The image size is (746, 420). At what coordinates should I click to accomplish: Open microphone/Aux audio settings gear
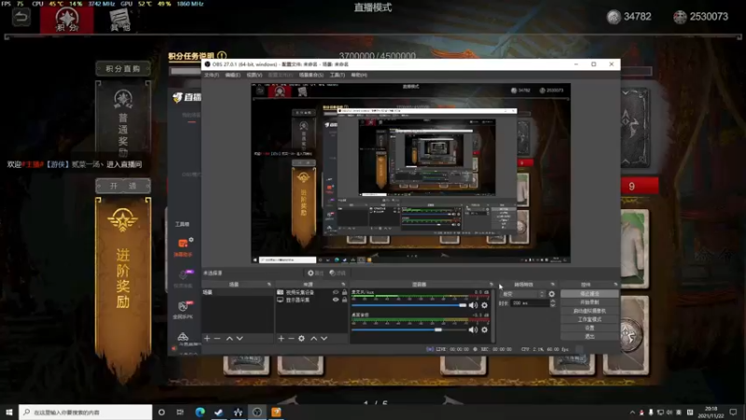pos(484,305)
